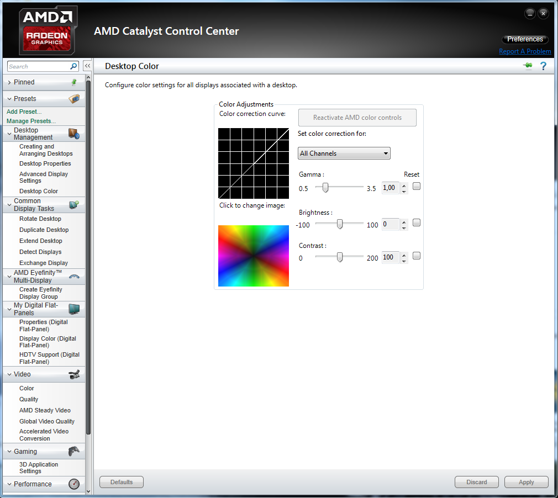Click the search magnifier icon
The width and height of the screenshot is (558, 498).
(73, 66)
